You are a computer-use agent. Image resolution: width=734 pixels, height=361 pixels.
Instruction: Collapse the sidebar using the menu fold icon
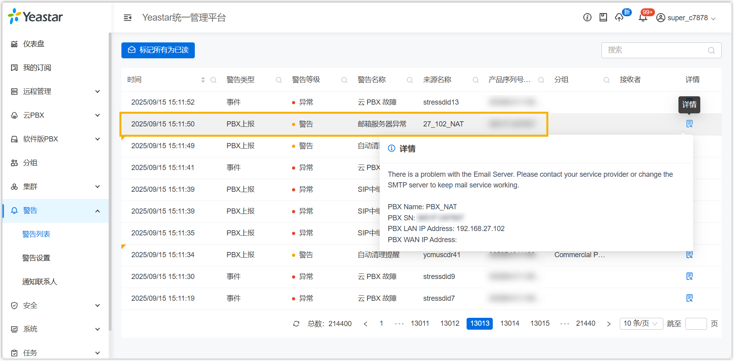127,17
